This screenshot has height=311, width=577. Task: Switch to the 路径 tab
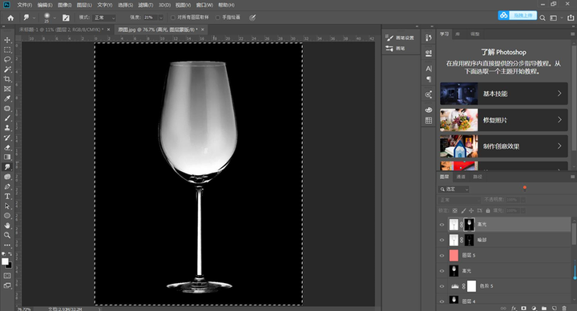pyautogui.click(x=478, y=177)
